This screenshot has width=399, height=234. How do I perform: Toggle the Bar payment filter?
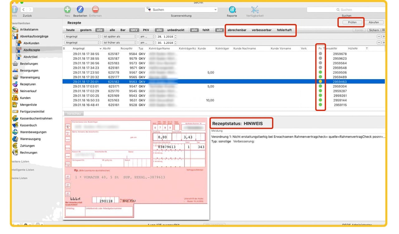[123, 30]
